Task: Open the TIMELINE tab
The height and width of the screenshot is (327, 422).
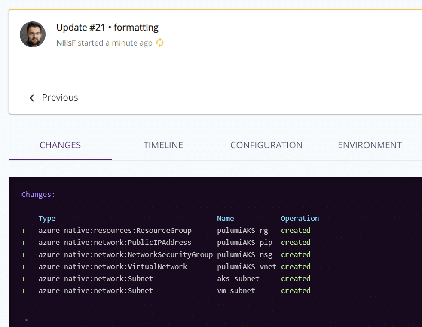Action: tap(163, 145)
